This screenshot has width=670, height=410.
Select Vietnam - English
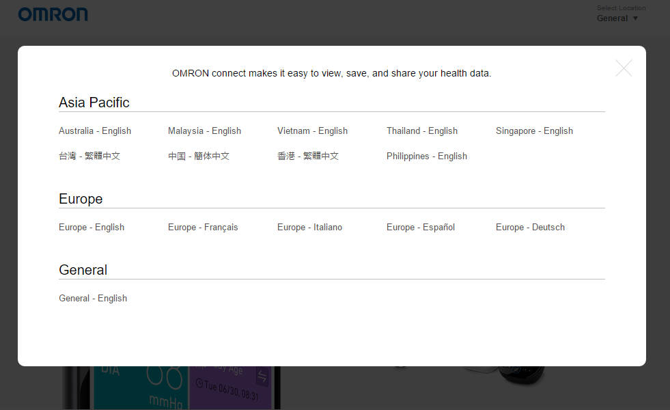tap(312, 131)
